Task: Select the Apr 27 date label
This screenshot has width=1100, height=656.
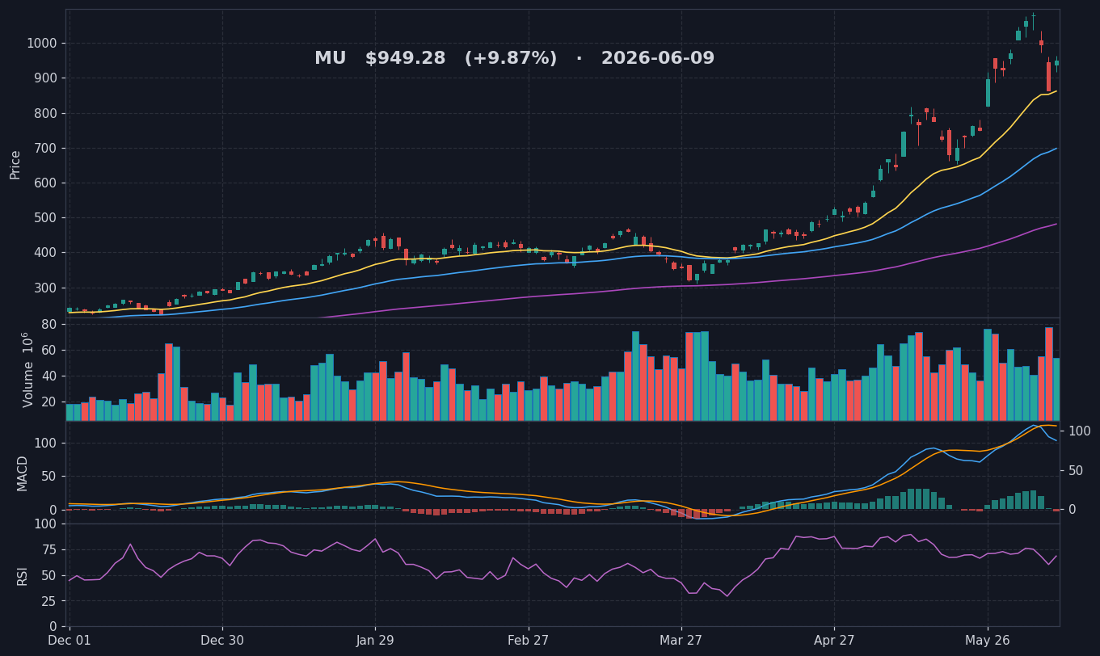Action: (x=834, y=641)
